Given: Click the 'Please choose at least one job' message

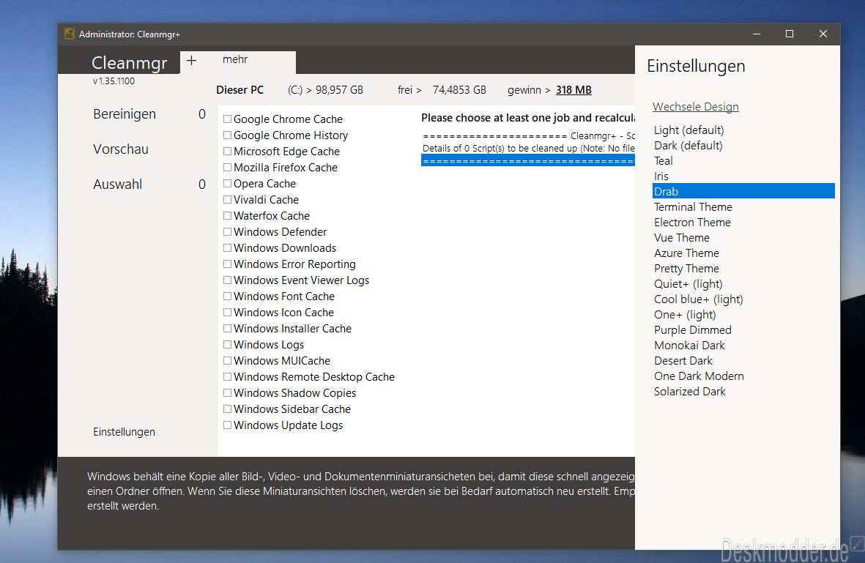Looking at the screenshot, I should point(528,117).
